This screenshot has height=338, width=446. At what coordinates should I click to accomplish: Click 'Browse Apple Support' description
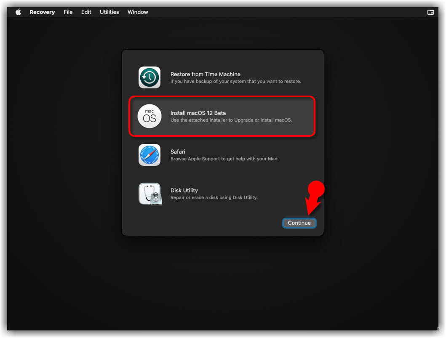[x=224, y=159]
